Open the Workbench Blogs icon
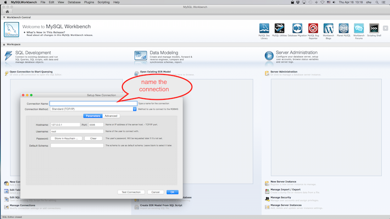The height and width of the screenshot is (219, 390). coord(328,28)
